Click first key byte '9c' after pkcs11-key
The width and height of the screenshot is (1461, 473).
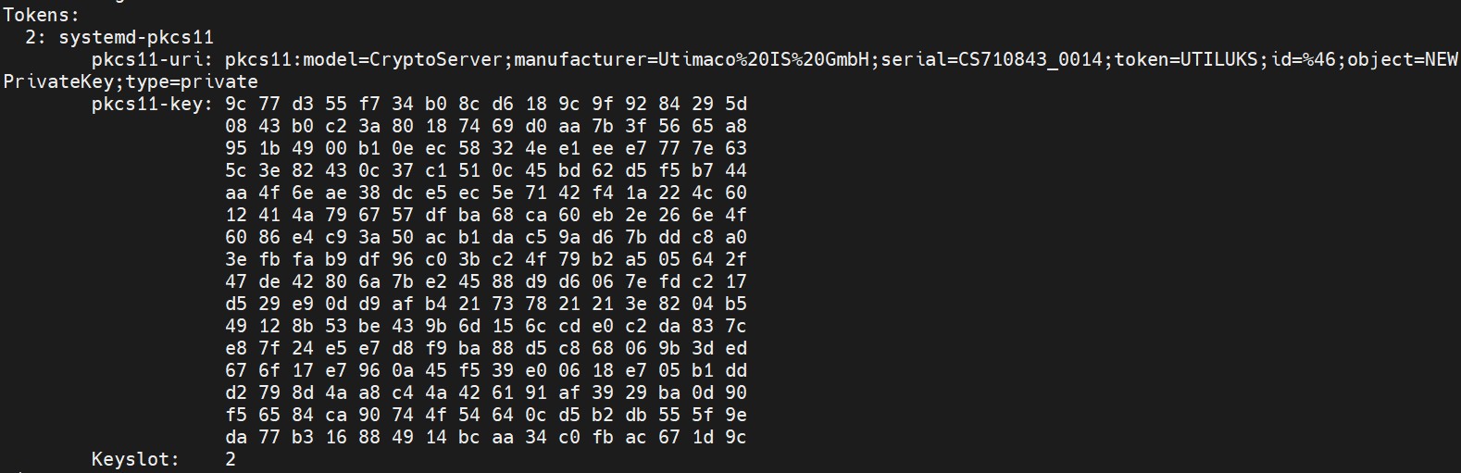pyautogui.click(x=236, y=104)
